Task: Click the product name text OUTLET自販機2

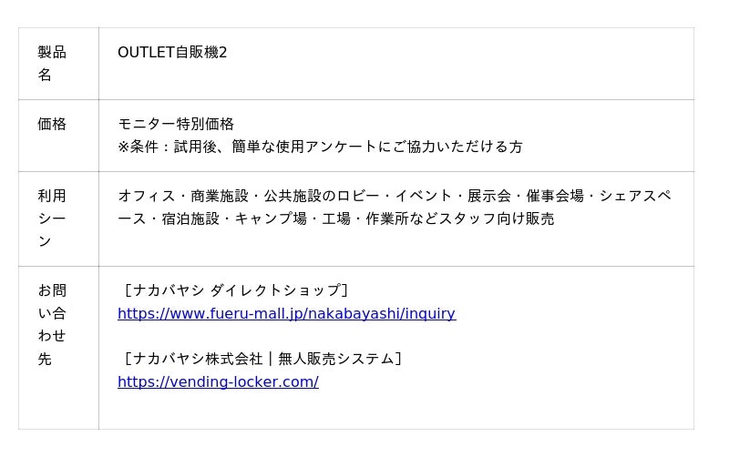Action: pos(172,53)
